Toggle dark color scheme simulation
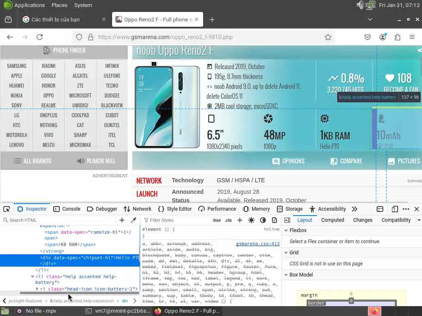Image resolution: width=422 pixels, height=316 pixels. [263, 220]
